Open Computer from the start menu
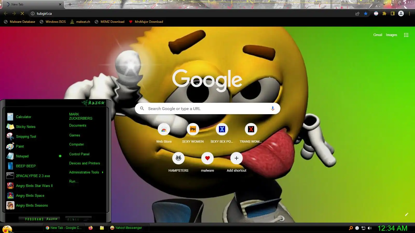 coord(77,144)
